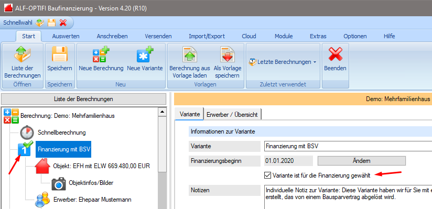
Task: Open the Import/Export ribbon tab
Action: tap(207, 36)
